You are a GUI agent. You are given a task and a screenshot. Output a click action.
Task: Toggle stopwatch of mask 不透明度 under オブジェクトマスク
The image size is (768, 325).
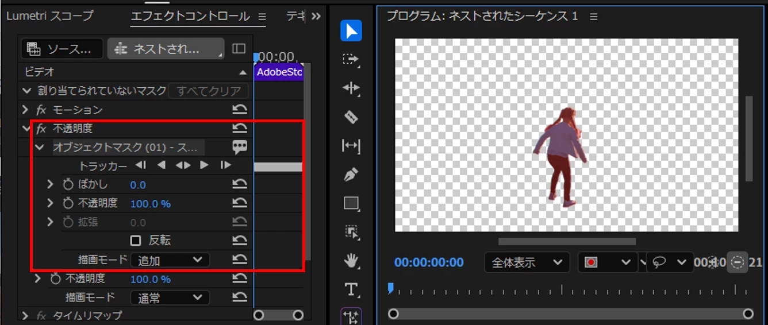click(x=68, y=203)
